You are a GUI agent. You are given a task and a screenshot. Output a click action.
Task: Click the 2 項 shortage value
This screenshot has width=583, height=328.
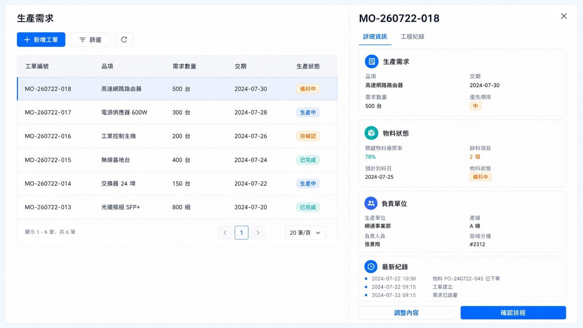[475, 157]
